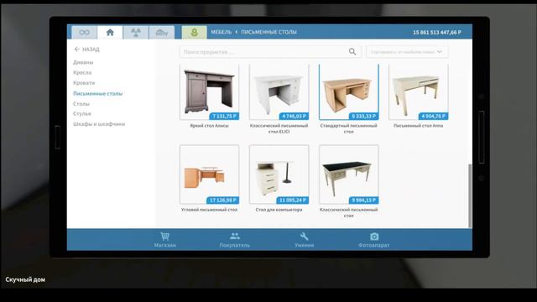The width and height of the screenshot is (537, 302).
Task: Pick the Стандартный письменный стол thumbnail
Action: (349, 91)
